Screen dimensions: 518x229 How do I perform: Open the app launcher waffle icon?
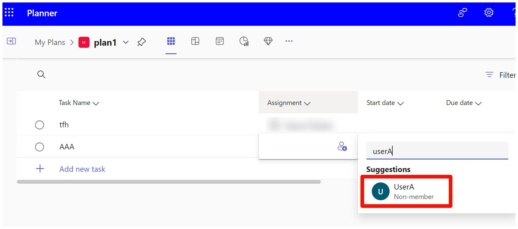(x=9, y=12)
